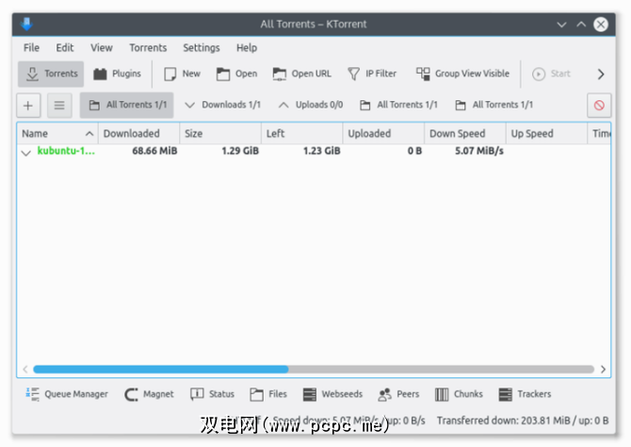This screenshot has width=631, height=447.
Task: Open the Chunks panel
Action: click(459, 394)
